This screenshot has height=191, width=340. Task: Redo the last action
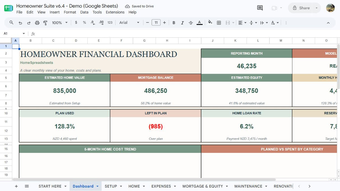pyautogui.click(x=29, y=23)
